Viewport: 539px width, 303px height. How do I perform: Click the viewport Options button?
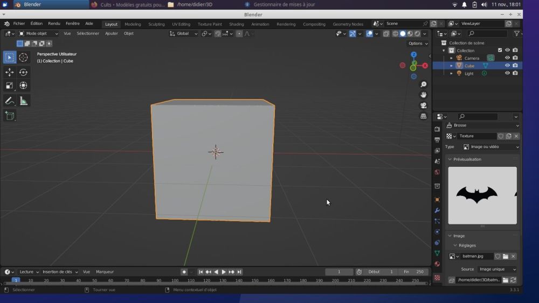(418, 44)
